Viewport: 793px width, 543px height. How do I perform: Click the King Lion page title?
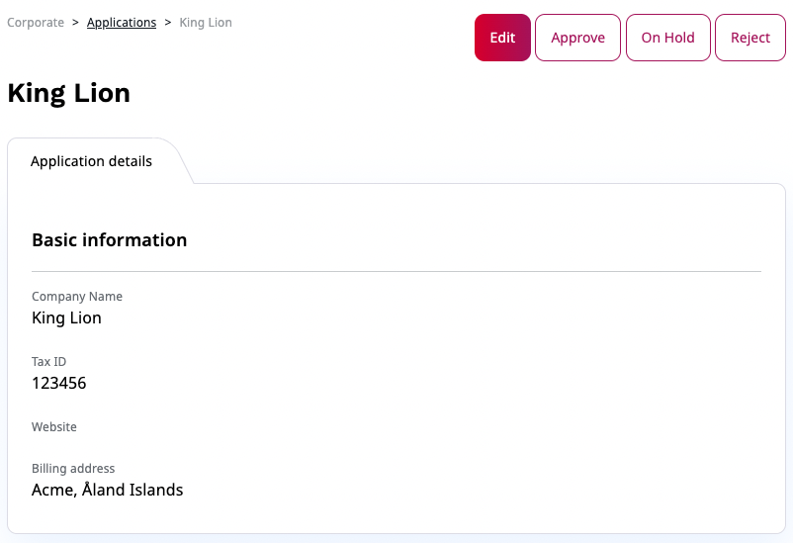[x=69, y=94]
